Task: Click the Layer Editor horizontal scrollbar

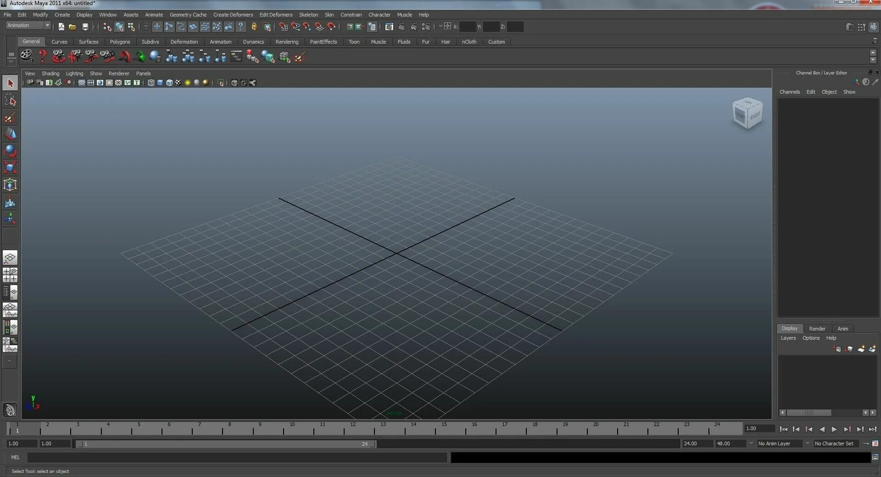Action: (809, 413)
